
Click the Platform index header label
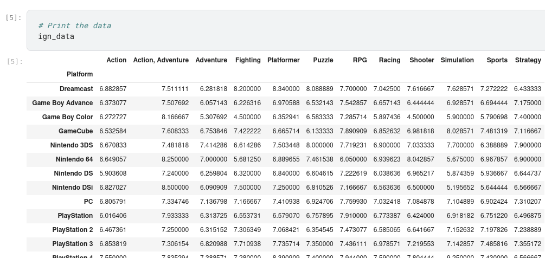pos(80,74)
